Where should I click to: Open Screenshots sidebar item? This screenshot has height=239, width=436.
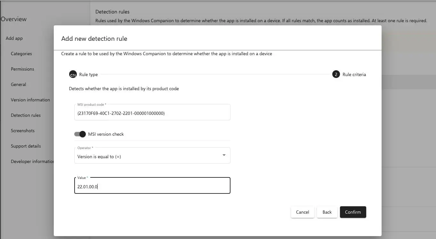pyautogui.click(x=23, y=131)
